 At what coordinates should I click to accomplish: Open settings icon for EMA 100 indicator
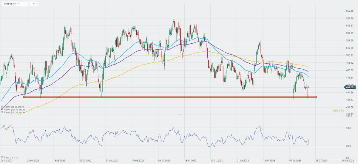(2, 110)
